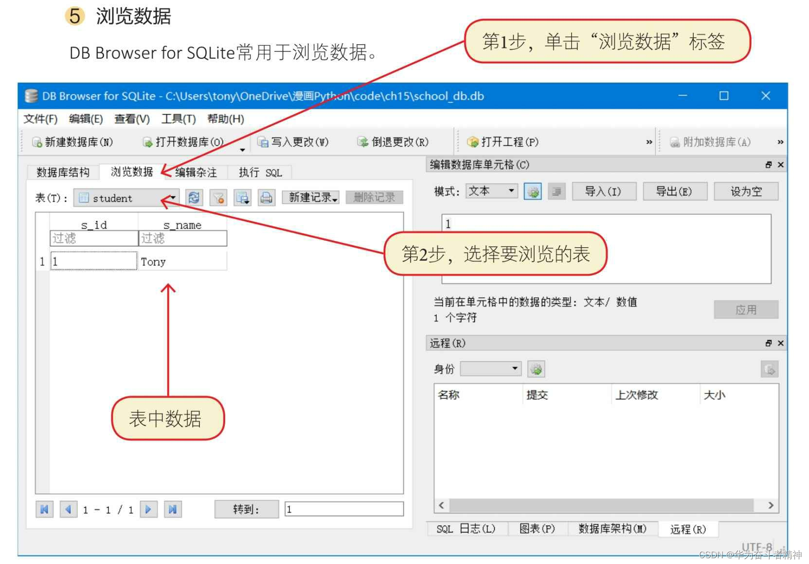Close the 远程(R) panel
This screenshot has width=809, height=564.
tap(780, 343)
